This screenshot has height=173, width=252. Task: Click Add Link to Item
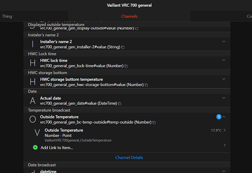(x=57, y=147)
